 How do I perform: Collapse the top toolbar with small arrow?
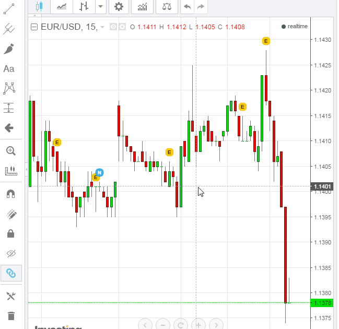tap(34, 16)
